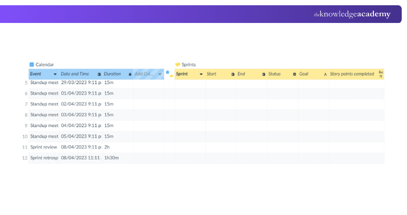Click the Standup meet cell in row 5
Image resolution: width=407 pixels, height=215 pixels.
(44, 83)
